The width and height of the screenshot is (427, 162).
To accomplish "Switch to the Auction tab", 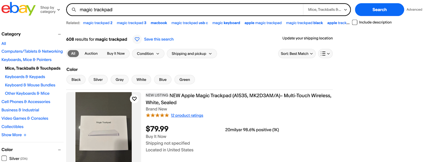I will click(x=91, y=53).
